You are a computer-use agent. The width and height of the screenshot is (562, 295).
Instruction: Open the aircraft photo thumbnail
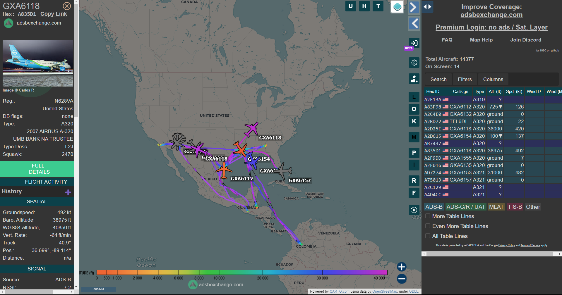click(38, 63)
